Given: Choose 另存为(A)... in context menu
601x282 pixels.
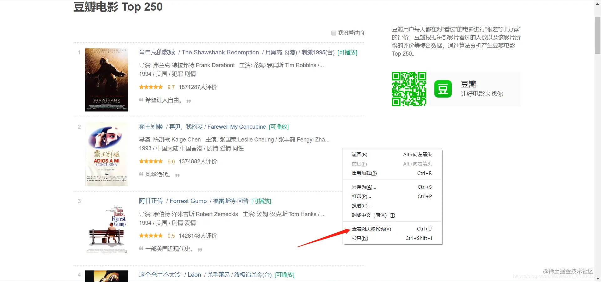Looking at the screenshot, I should tap(392, 187).
